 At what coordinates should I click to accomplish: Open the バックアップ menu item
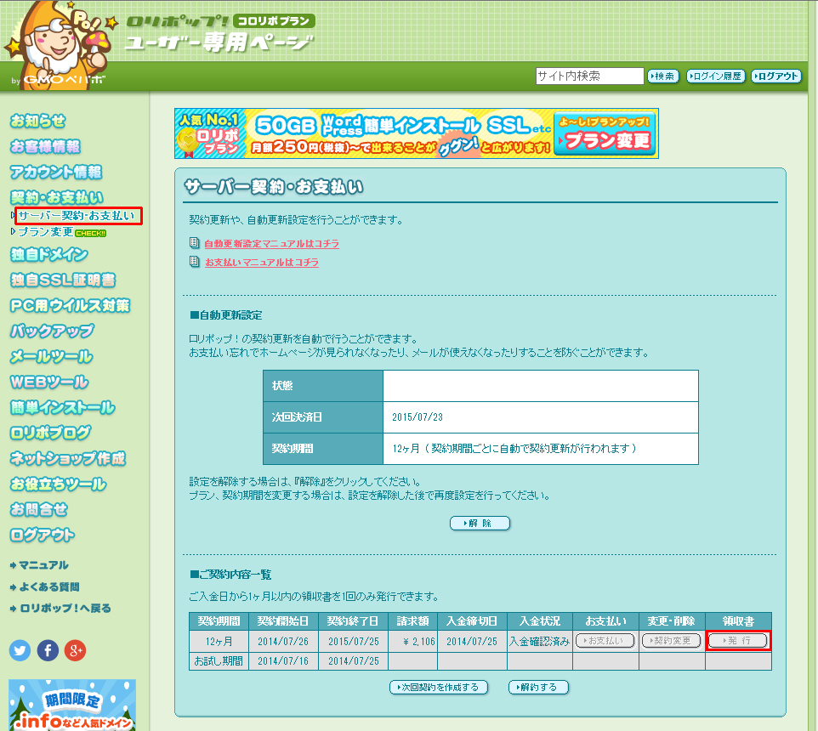pyautogui.click(x=52, y=331)
